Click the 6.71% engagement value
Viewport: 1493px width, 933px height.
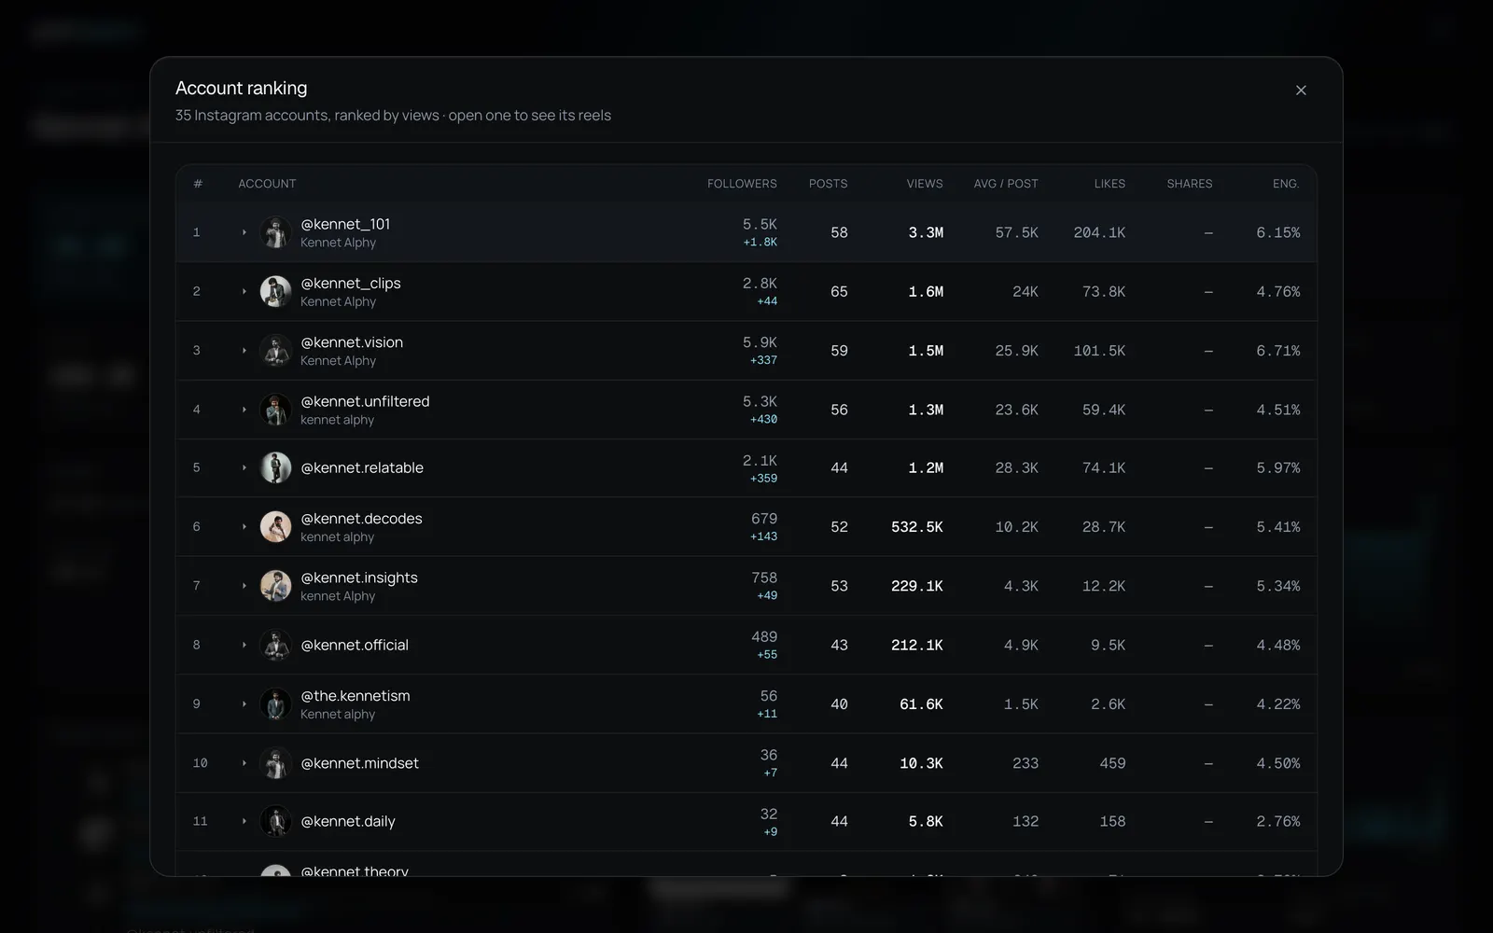tap(1277, 351)
